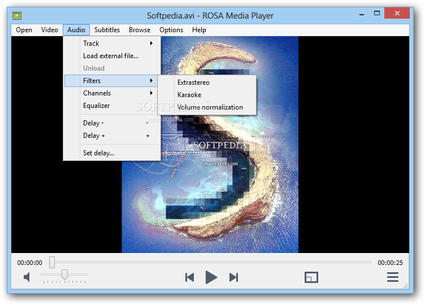
Task: Enable the Karaoke filter
Action: [207, 95]
